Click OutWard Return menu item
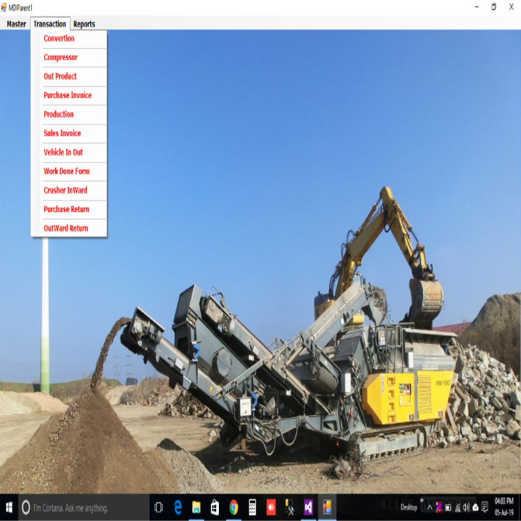Screen dimensions: 521x521 coord(66,229)
